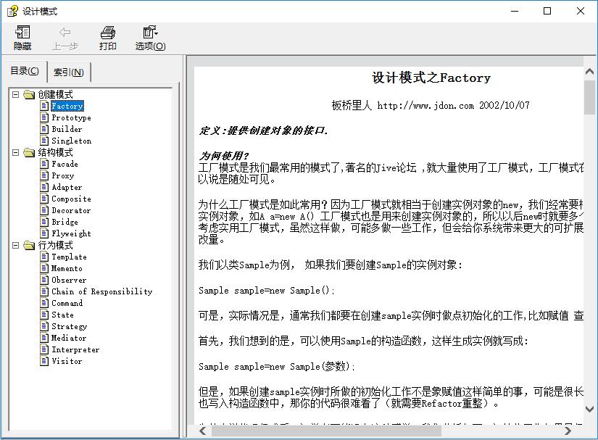Open the Composite topic

point(71,199)
